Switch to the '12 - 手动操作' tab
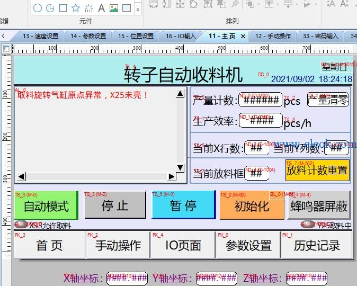 273,36
